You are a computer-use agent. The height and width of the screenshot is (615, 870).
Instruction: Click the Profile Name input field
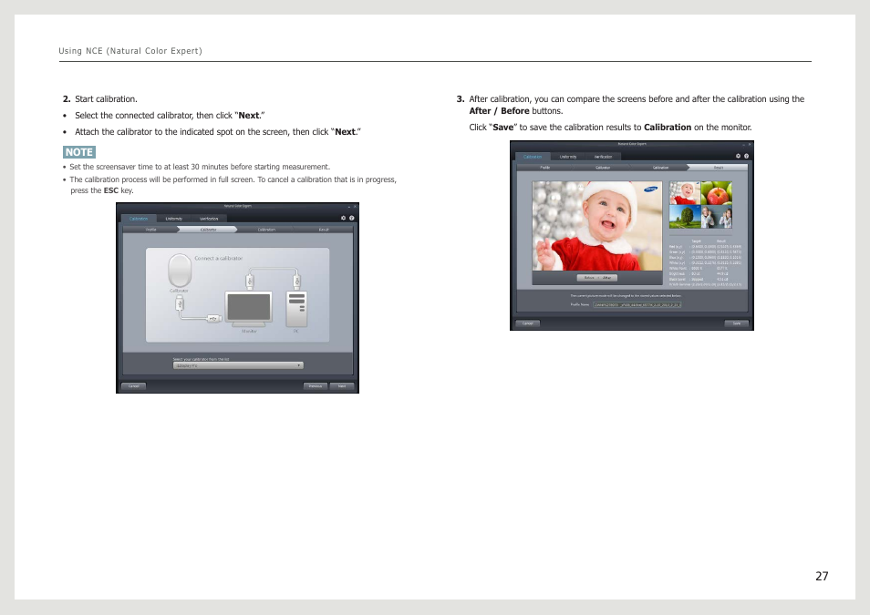pyautogui.click(x=637, y=304)
